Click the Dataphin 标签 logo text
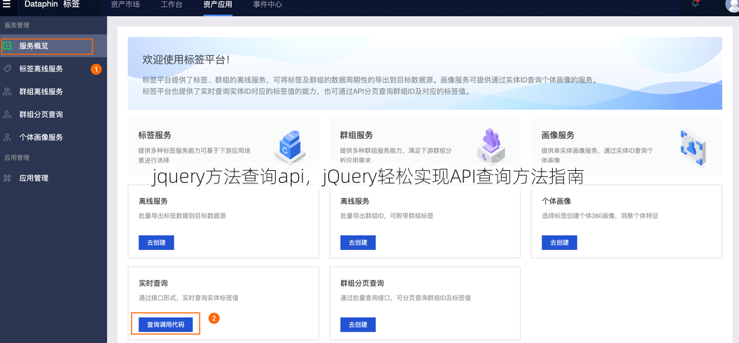739x343 pixels. click(x=52, y=4)
